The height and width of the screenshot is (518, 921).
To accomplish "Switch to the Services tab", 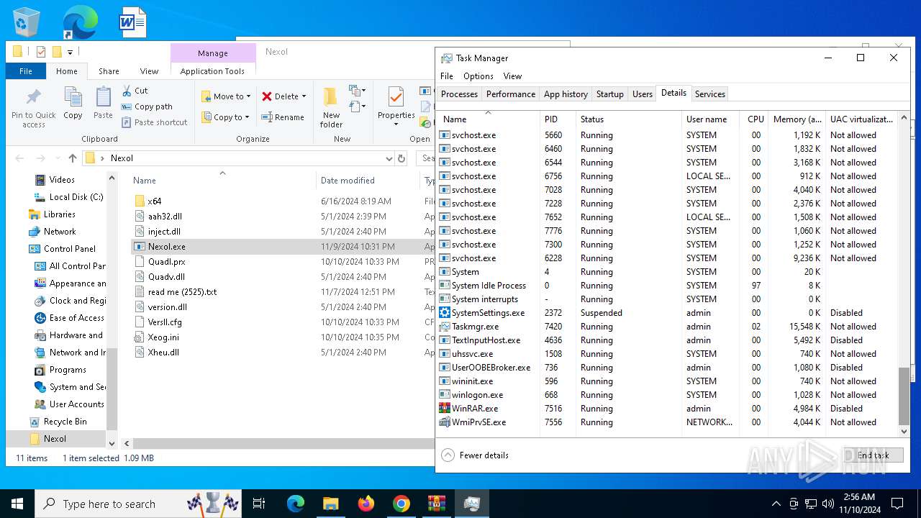I will tap(710, 94).
